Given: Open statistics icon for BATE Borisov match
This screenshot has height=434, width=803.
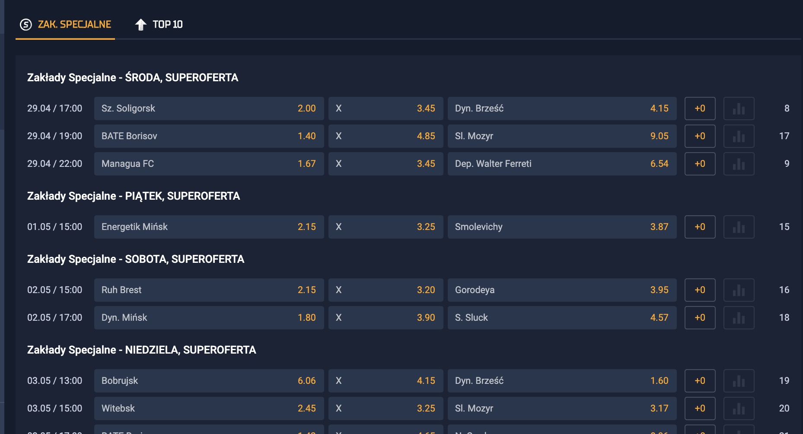Looking at the screenshot, I should [739, 136].
